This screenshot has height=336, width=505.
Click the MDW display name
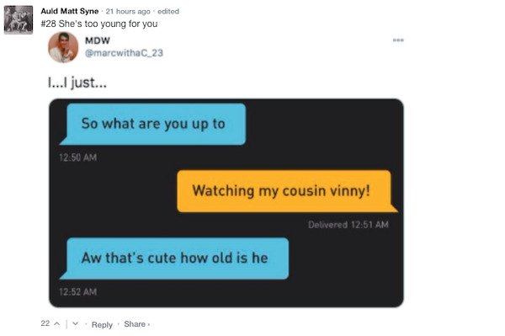point(98,40)
